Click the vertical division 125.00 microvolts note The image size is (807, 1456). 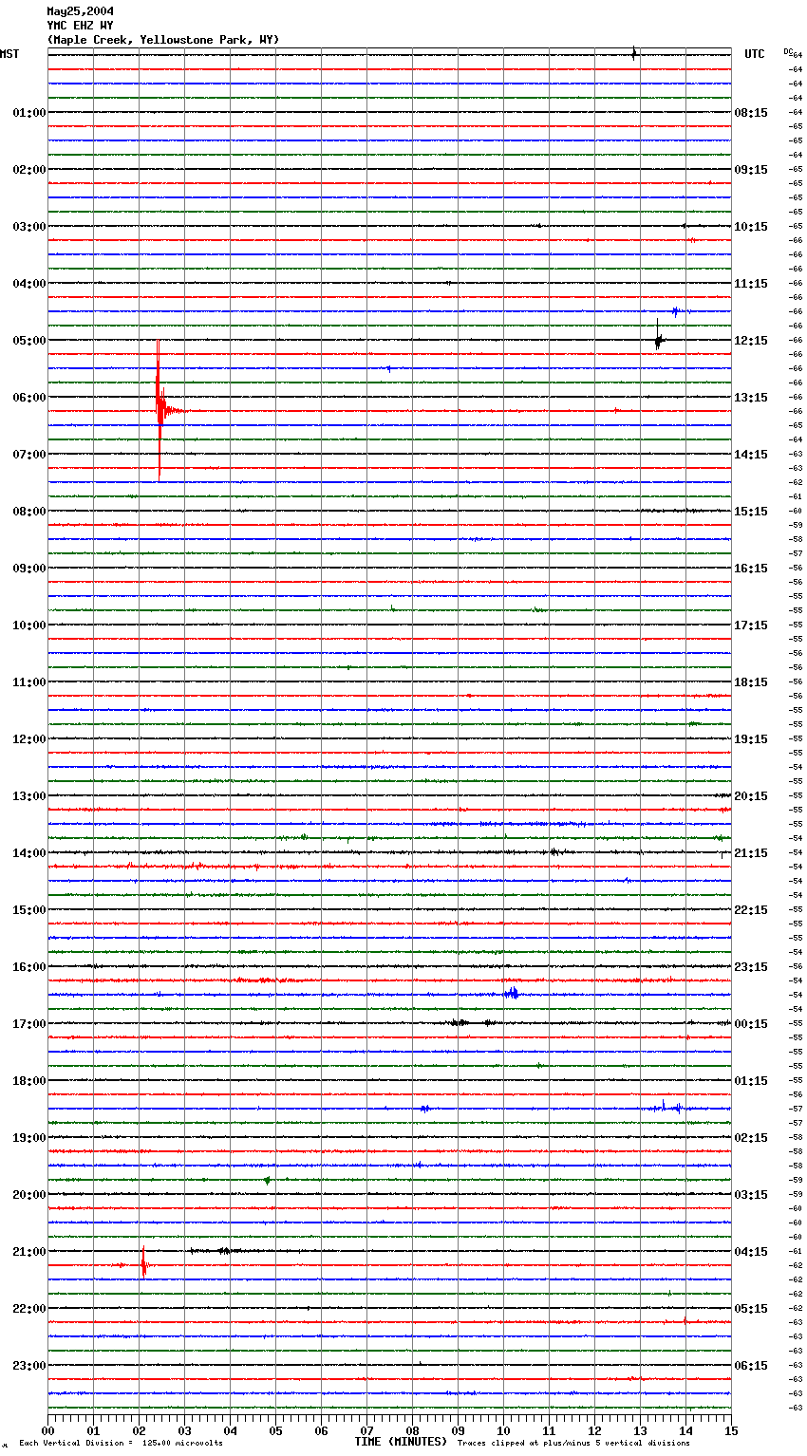pyautogui.click(x=122, y=1444)
